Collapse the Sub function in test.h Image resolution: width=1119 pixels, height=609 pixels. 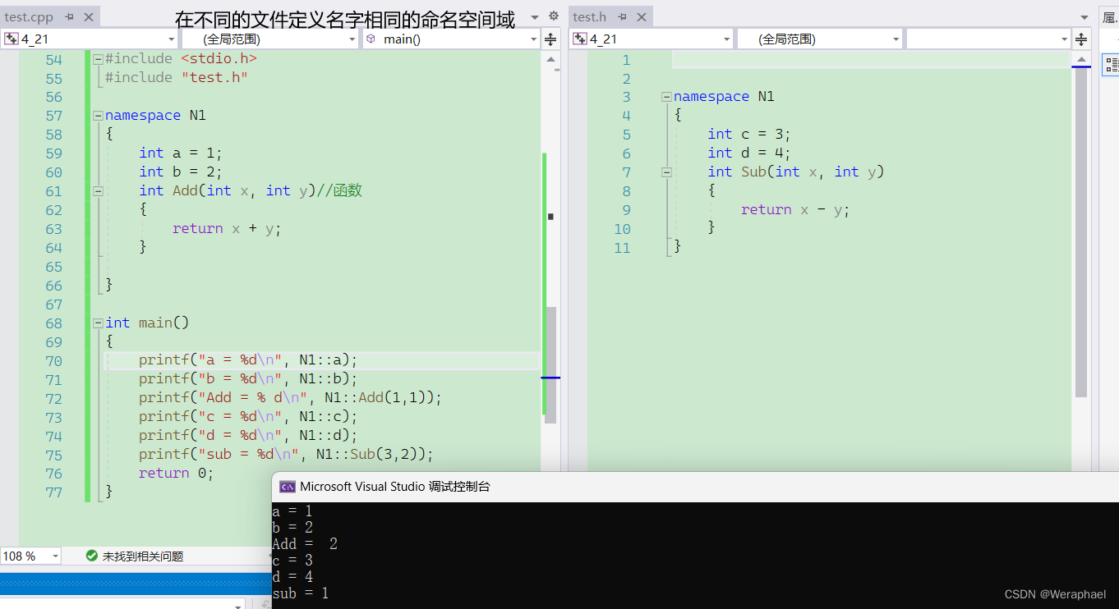click(x=666, y=172)
